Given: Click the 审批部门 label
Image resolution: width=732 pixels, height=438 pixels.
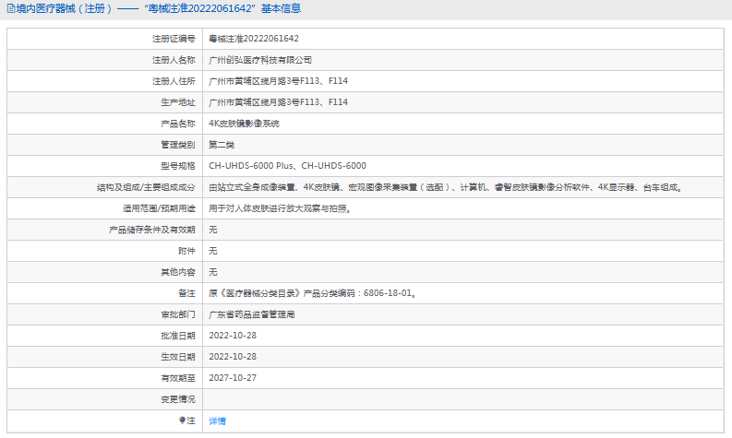Looking at the screenshot, I should pos(178,314).
